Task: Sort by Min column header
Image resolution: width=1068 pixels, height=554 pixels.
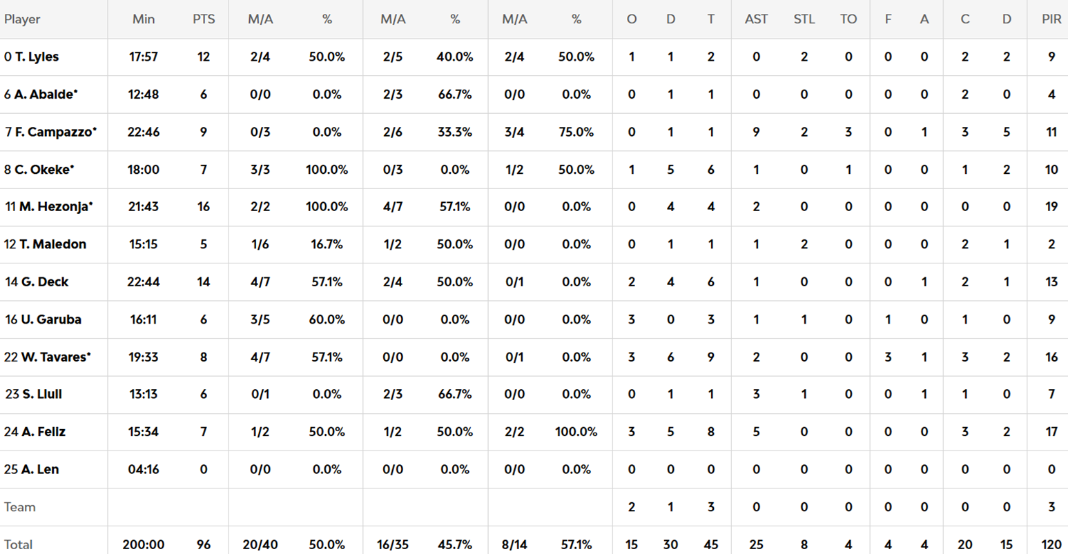Action: tap(144, 19)
